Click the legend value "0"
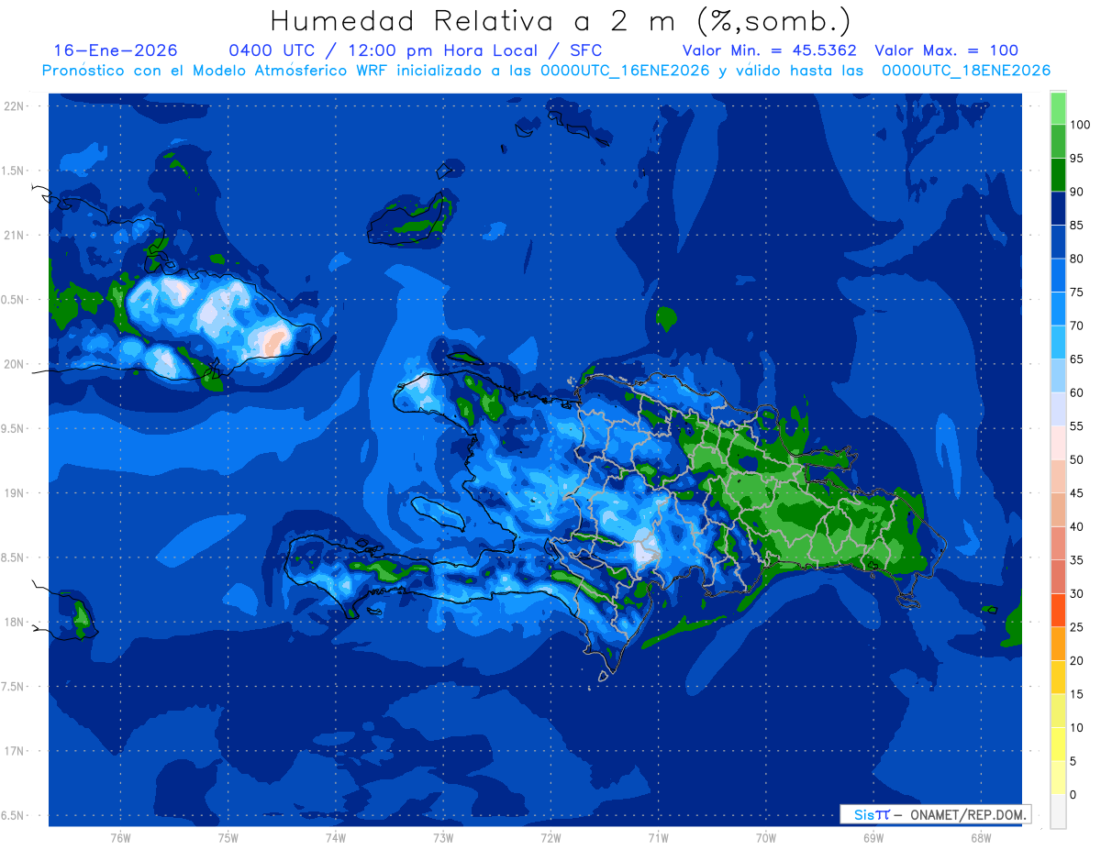The height and width of the screenshot is (850, 1101). 1073,794
